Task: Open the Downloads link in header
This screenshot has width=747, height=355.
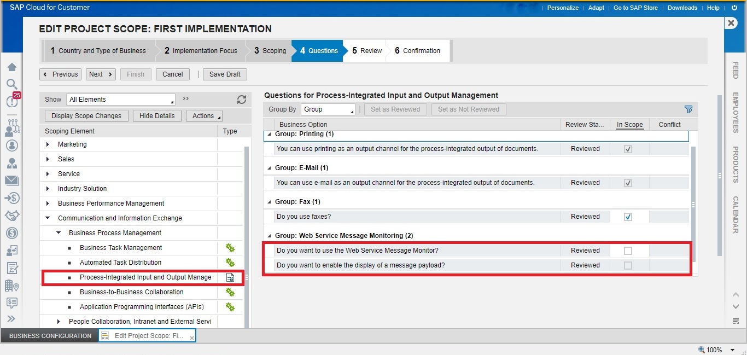Action: coord(682,8)
